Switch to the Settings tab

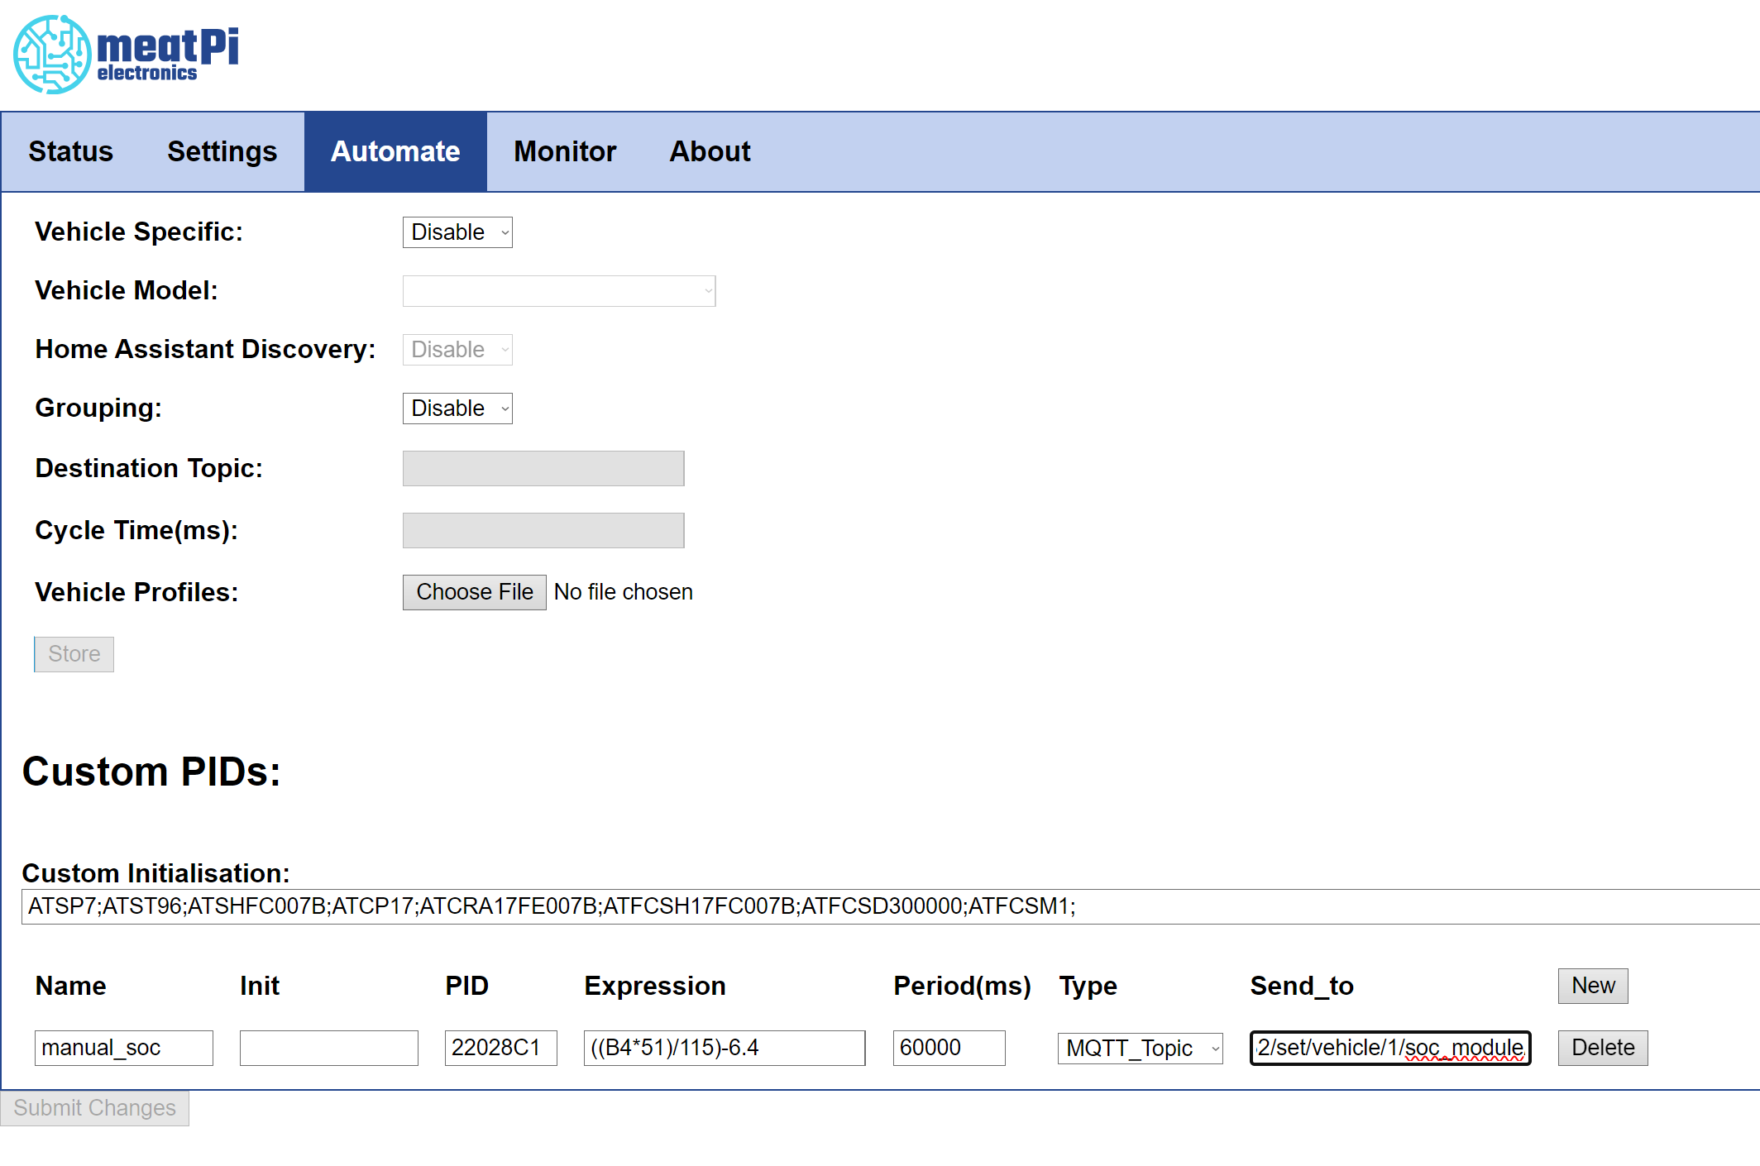[x=222, y=152]
